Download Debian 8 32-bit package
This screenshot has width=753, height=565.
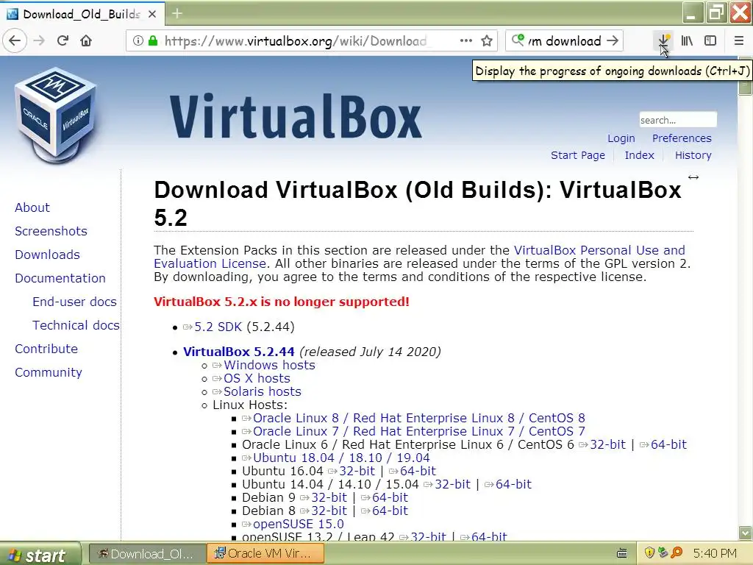click(329, 511)
